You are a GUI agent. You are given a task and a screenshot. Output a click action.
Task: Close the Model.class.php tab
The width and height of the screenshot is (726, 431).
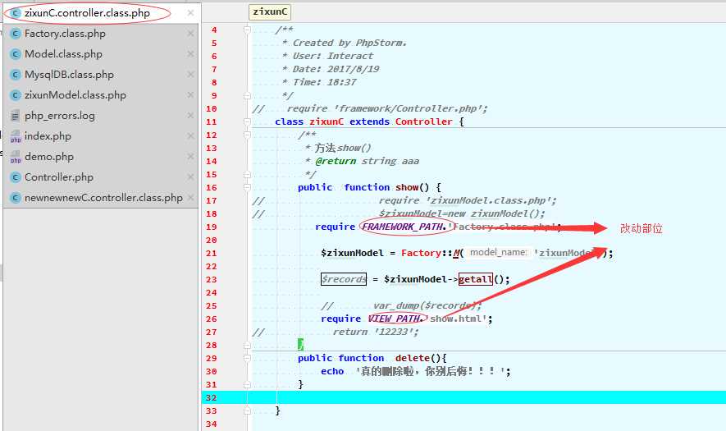(x=190, y=53)
